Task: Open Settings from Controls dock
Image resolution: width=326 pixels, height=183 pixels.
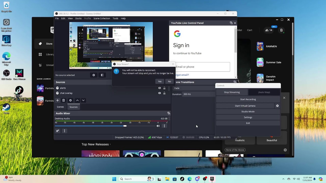Action: (248, 117)
